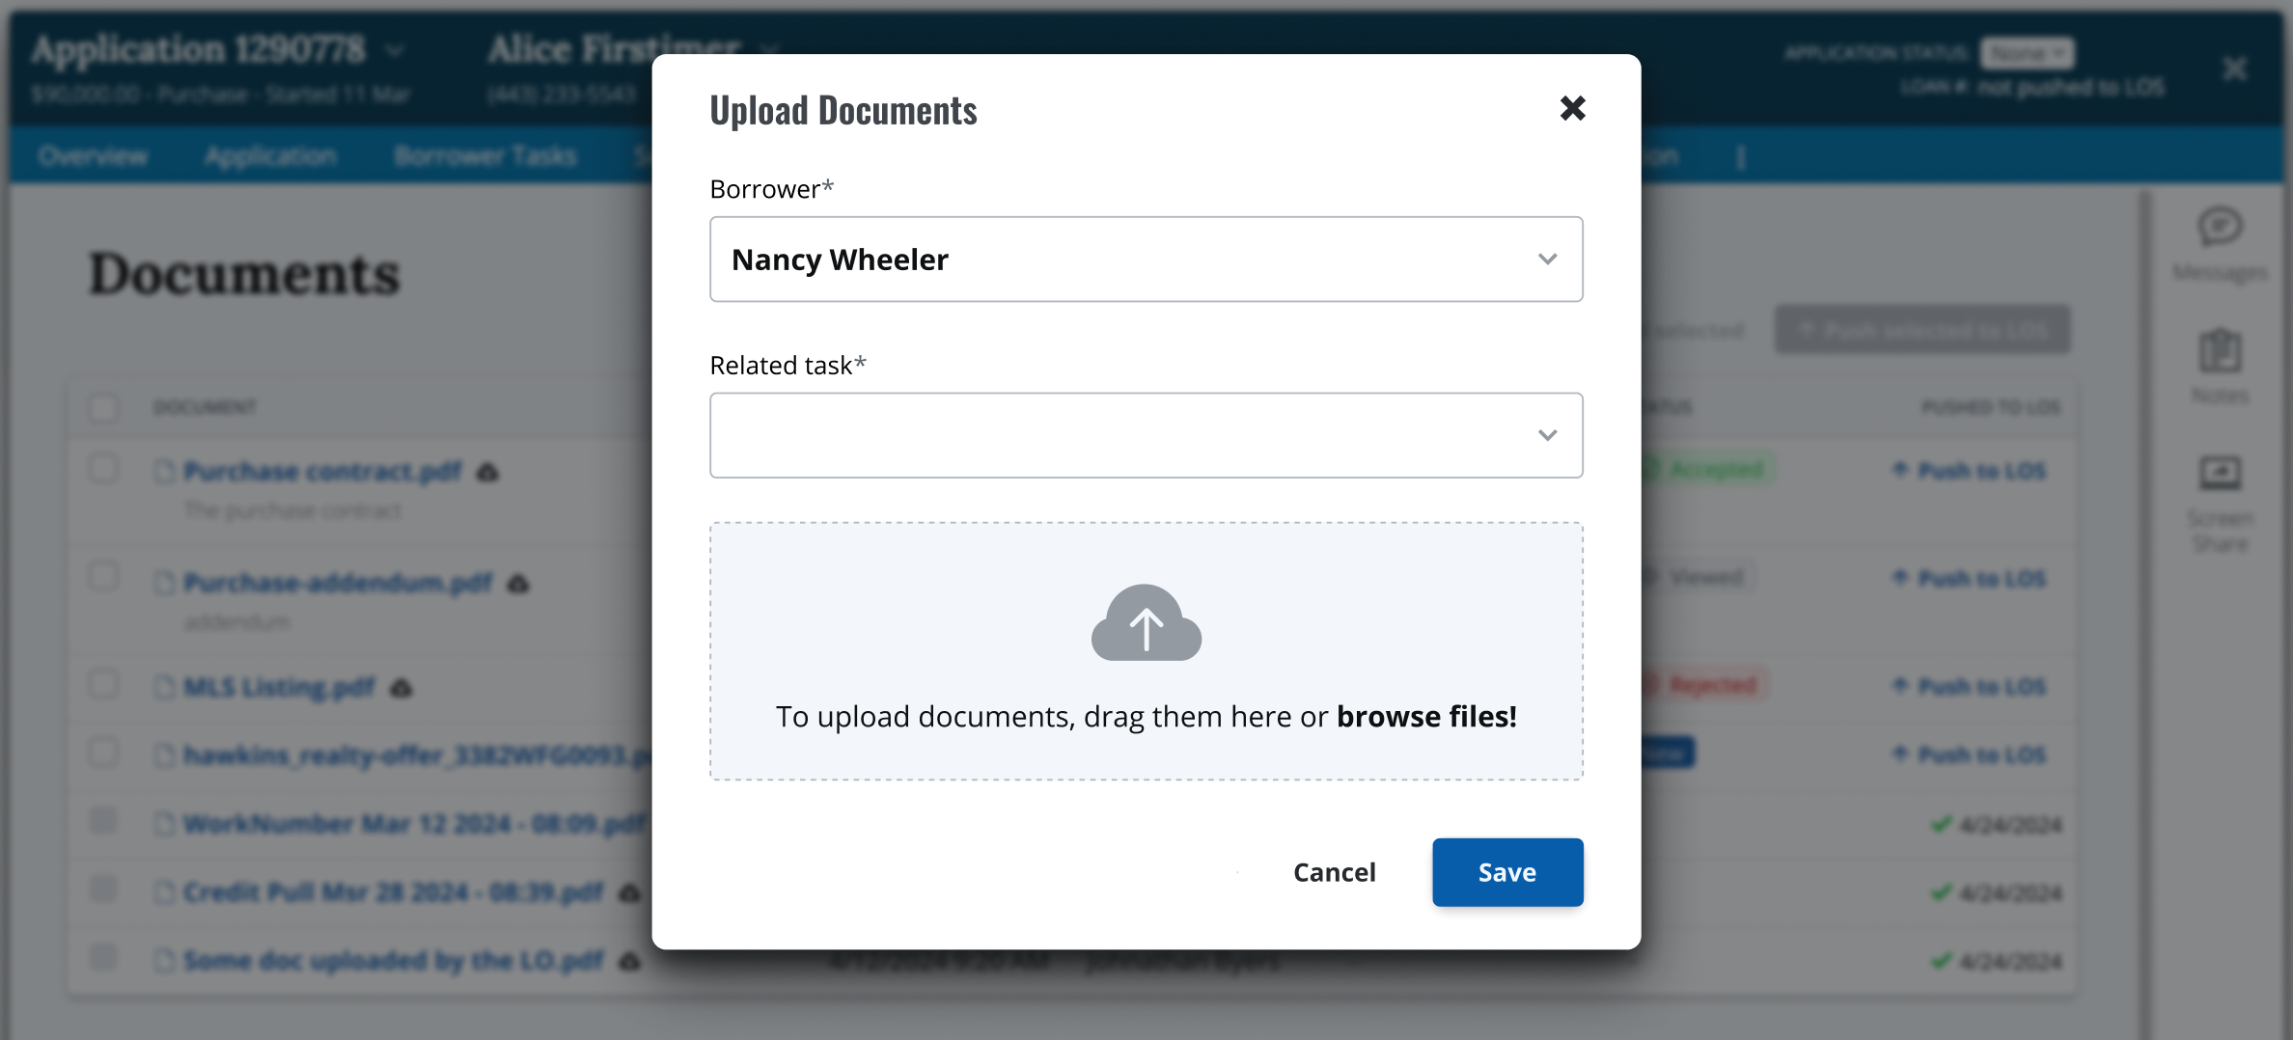2293x1040 pixels.
Task: Click the Cancel button
Action: [1334, 872]
